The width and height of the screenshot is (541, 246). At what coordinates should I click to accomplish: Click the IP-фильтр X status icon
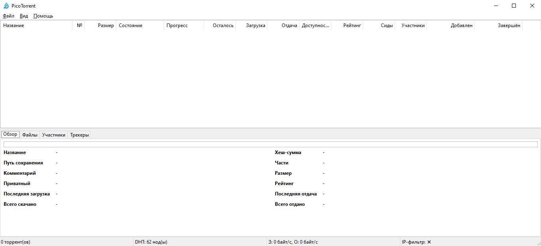coord(429,242)
